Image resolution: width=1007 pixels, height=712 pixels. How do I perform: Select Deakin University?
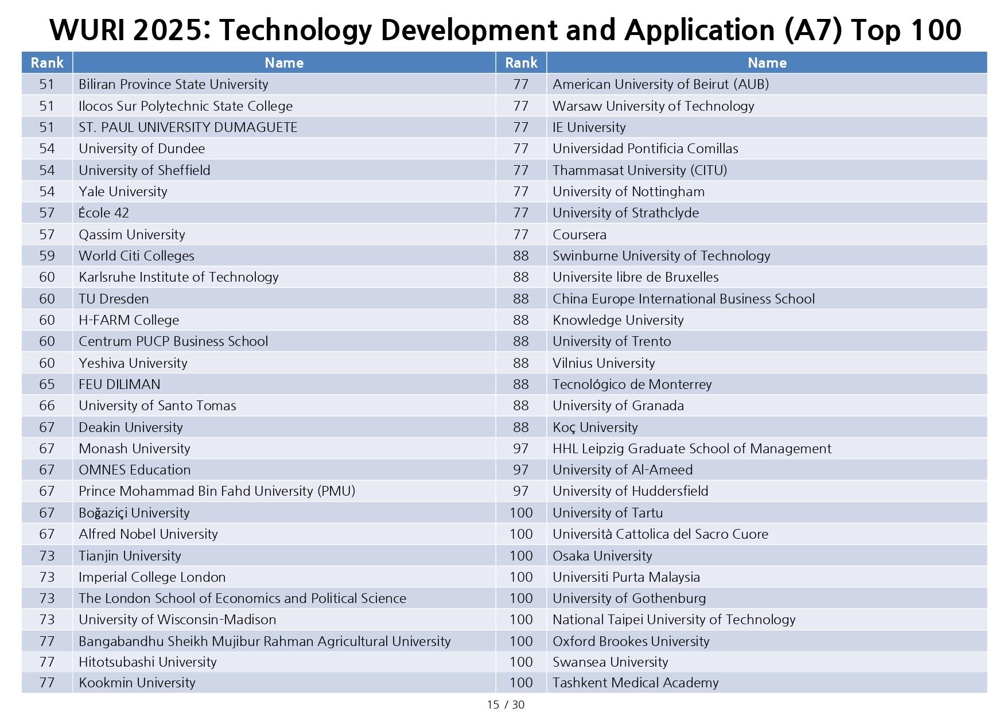click(x=131, y=427)
